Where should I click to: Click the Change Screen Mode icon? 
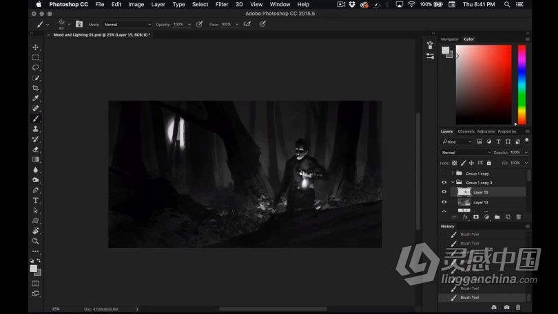point(36,293)
